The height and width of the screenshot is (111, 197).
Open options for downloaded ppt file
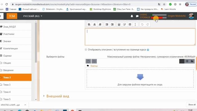point(25,105)
